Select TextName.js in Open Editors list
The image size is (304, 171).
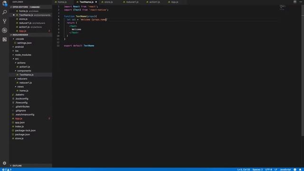30,15
